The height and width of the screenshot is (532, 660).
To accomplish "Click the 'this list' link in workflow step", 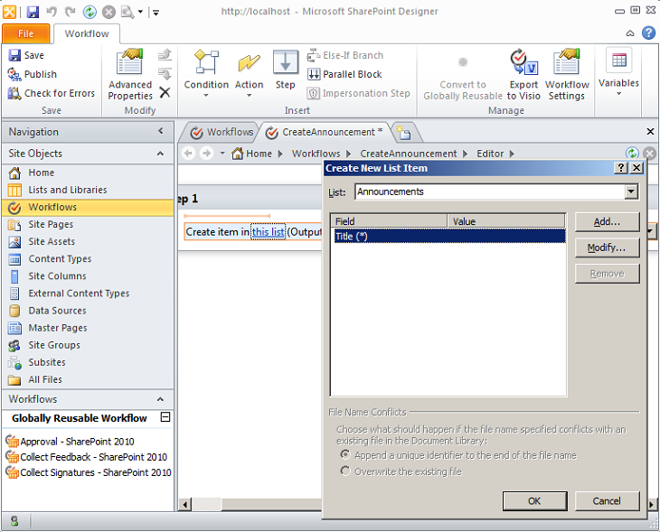I will coord(269,232).
